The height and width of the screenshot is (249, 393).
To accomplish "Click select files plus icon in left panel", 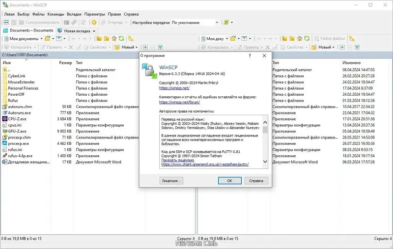I will click(145, 47).
